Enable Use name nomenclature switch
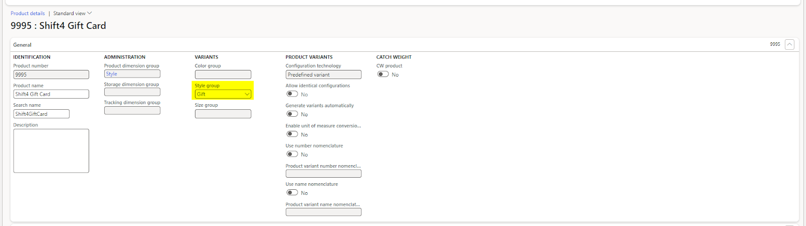 pos(292,193)
